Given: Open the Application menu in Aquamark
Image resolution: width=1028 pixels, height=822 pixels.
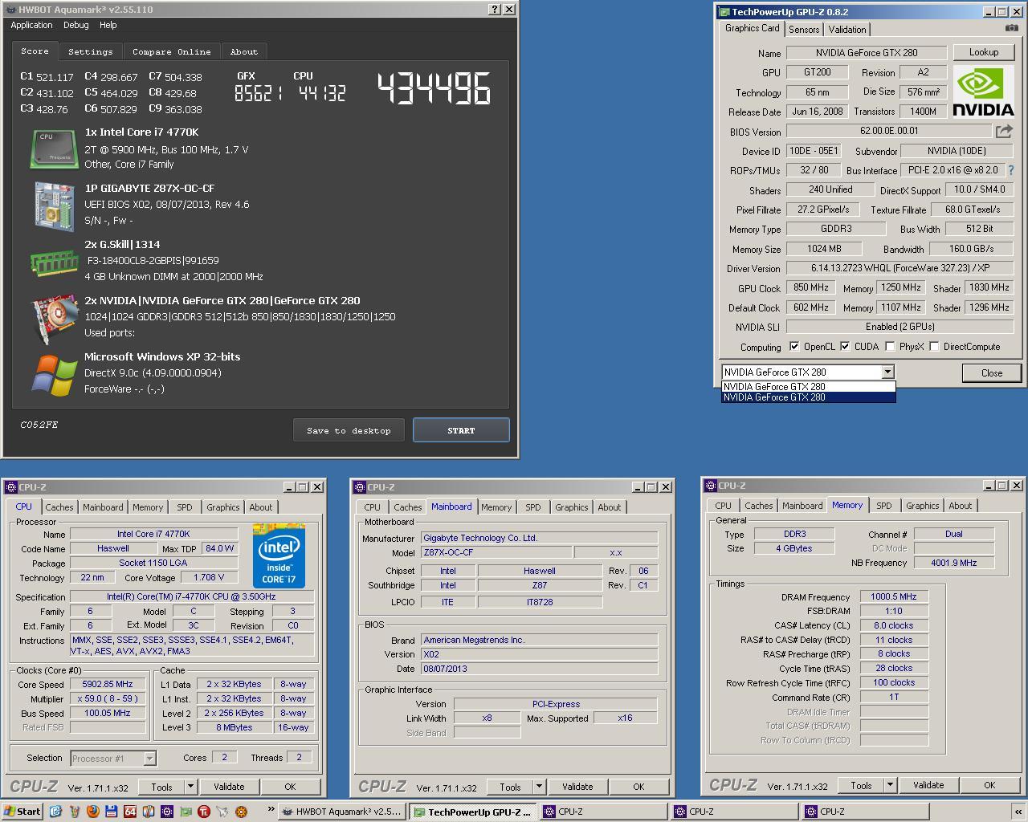Looking at the screenshot, I should coord(31,25).
